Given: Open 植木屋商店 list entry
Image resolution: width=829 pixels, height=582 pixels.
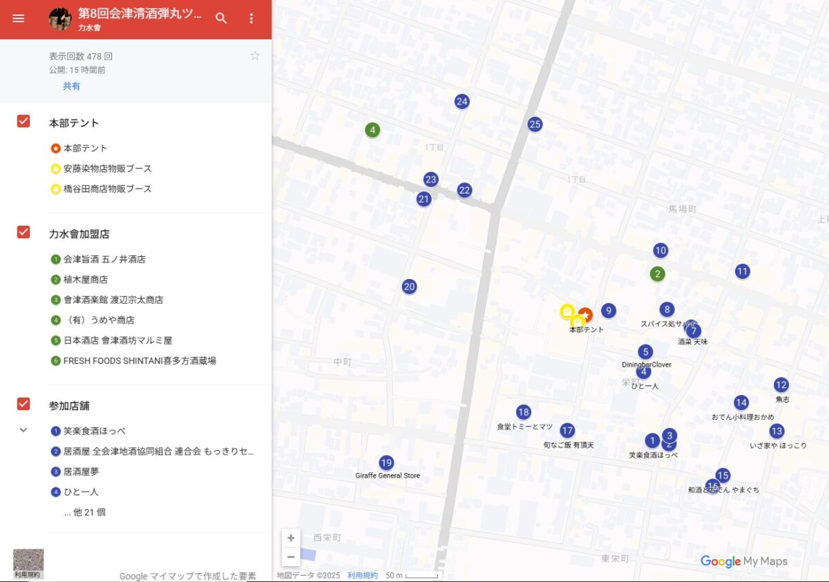Looking at the screenshot, I should pyautogui.click(x=86, y=280).
